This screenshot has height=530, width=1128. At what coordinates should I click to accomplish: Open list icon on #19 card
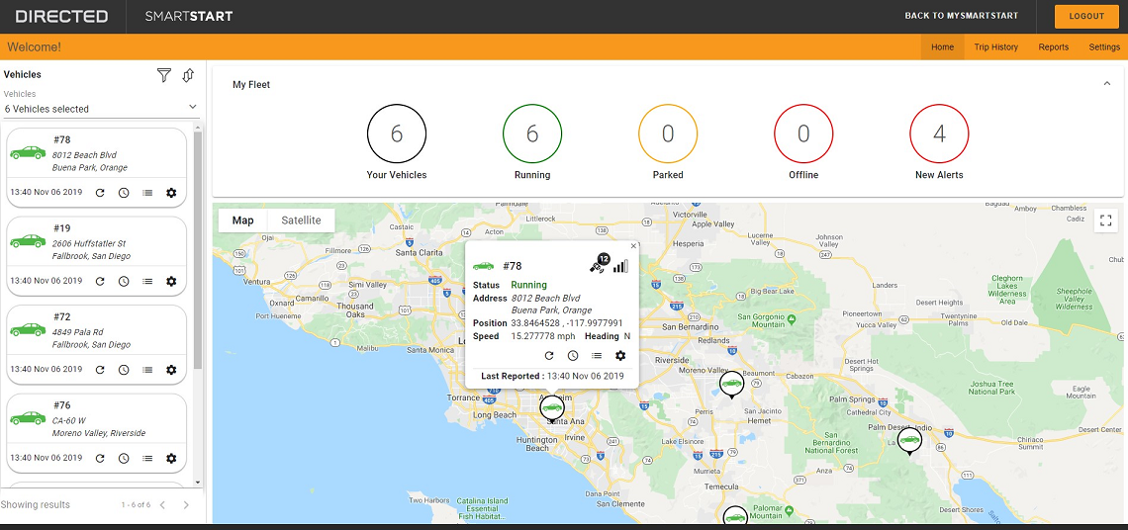coord(147,281)
